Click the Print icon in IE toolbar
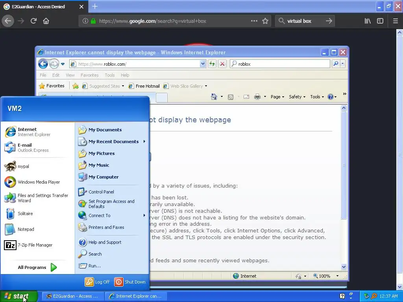Viewport: 403px width, 302px height. click(257, 97)
